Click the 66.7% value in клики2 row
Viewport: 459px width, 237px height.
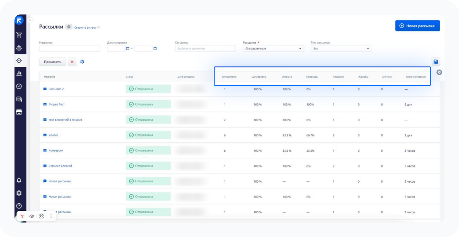(x=310, y=135)
